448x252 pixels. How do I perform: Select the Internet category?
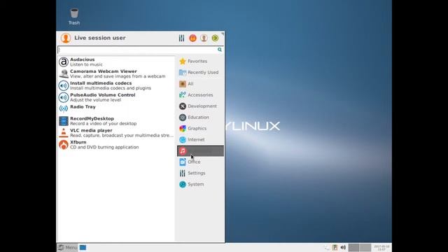[x=200, y=139]
